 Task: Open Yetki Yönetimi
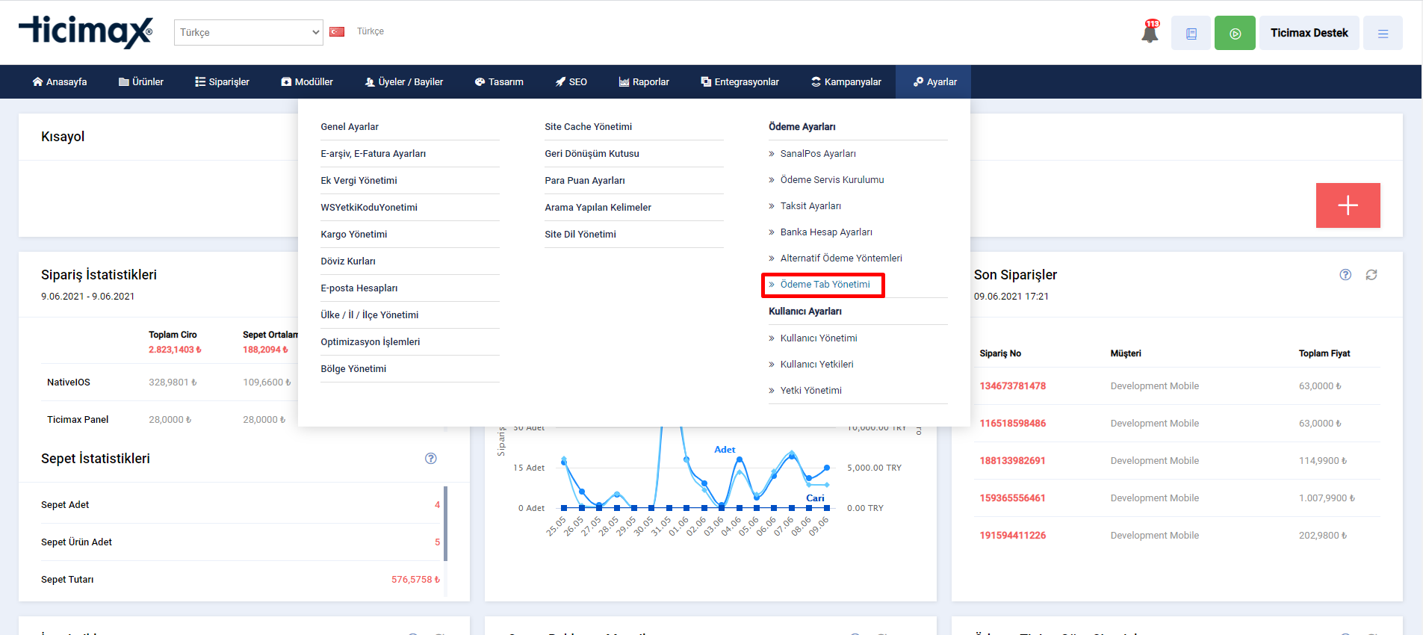pos(810,391)
